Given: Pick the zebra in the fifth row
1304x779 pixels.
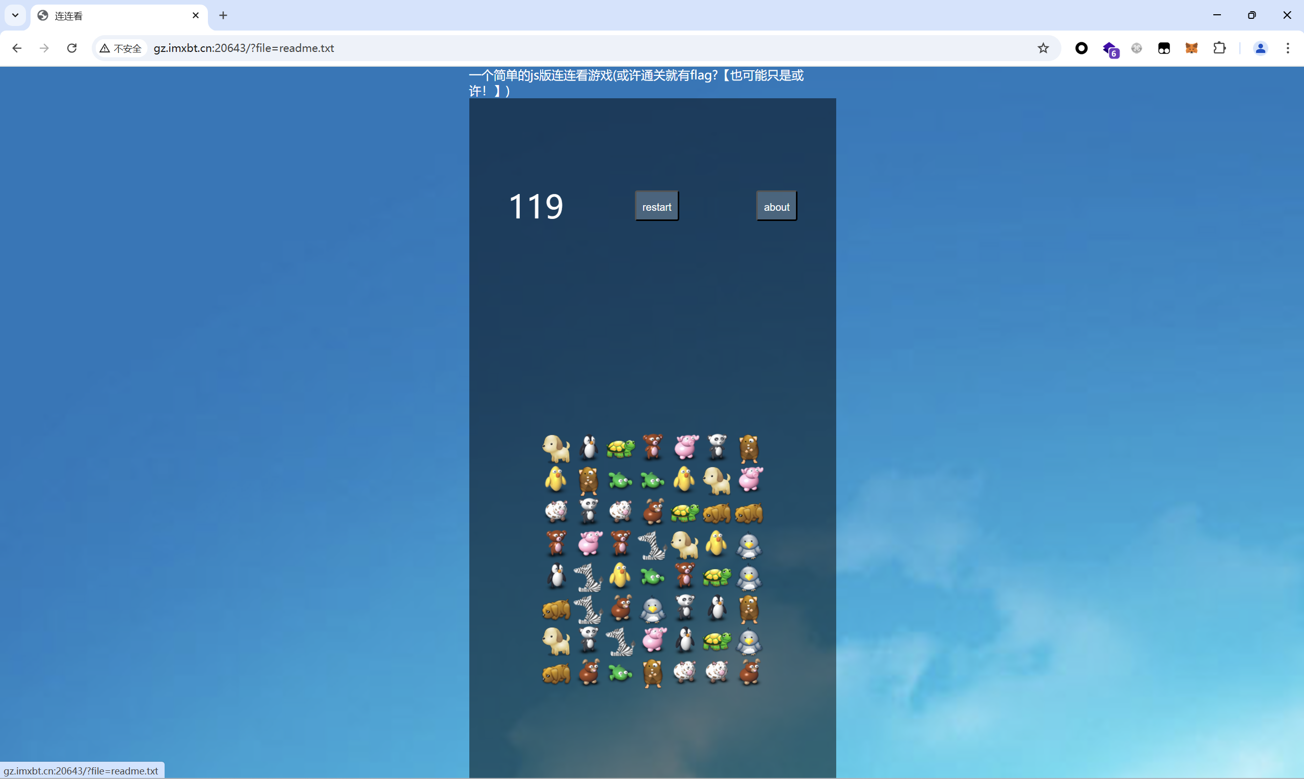Looking at the screenshot, I should 589,577.
